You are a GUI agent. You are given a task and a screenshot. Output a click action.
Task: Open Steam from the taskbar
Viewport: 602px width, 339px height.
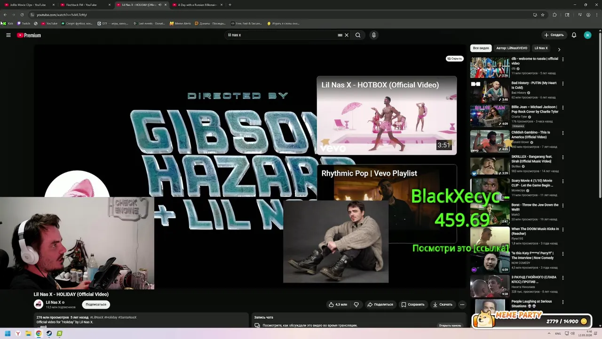tap(49, 333)
